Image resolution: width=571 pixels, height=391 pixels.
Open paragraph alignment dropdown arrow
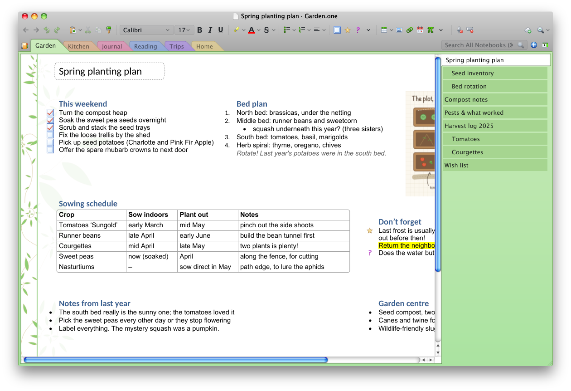(324, 30)
